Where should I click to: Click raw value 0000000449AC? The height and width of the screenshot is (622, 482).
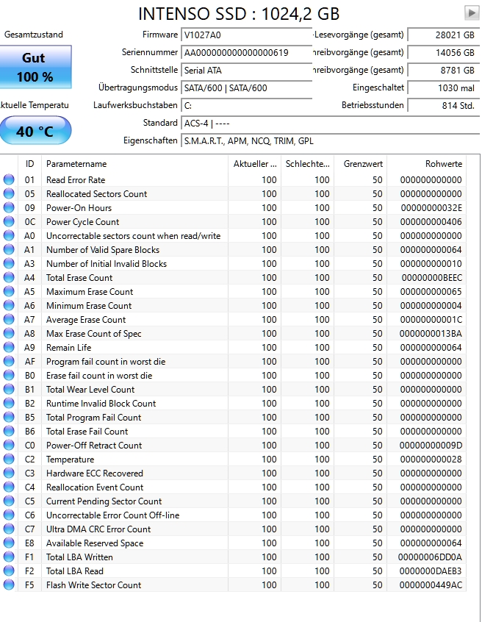(x=431, y=585)
